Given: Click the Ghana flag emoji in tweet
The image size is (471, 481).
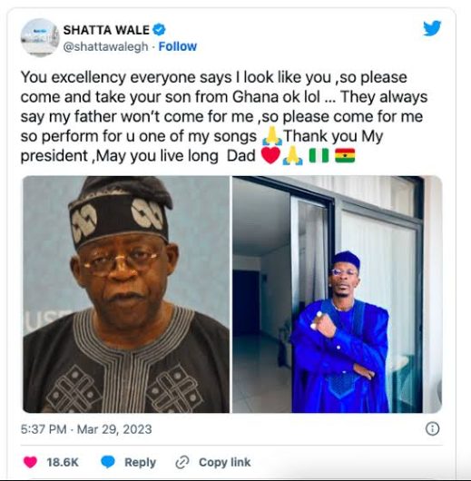Looking at the screenshot, I should pos(345,155).
